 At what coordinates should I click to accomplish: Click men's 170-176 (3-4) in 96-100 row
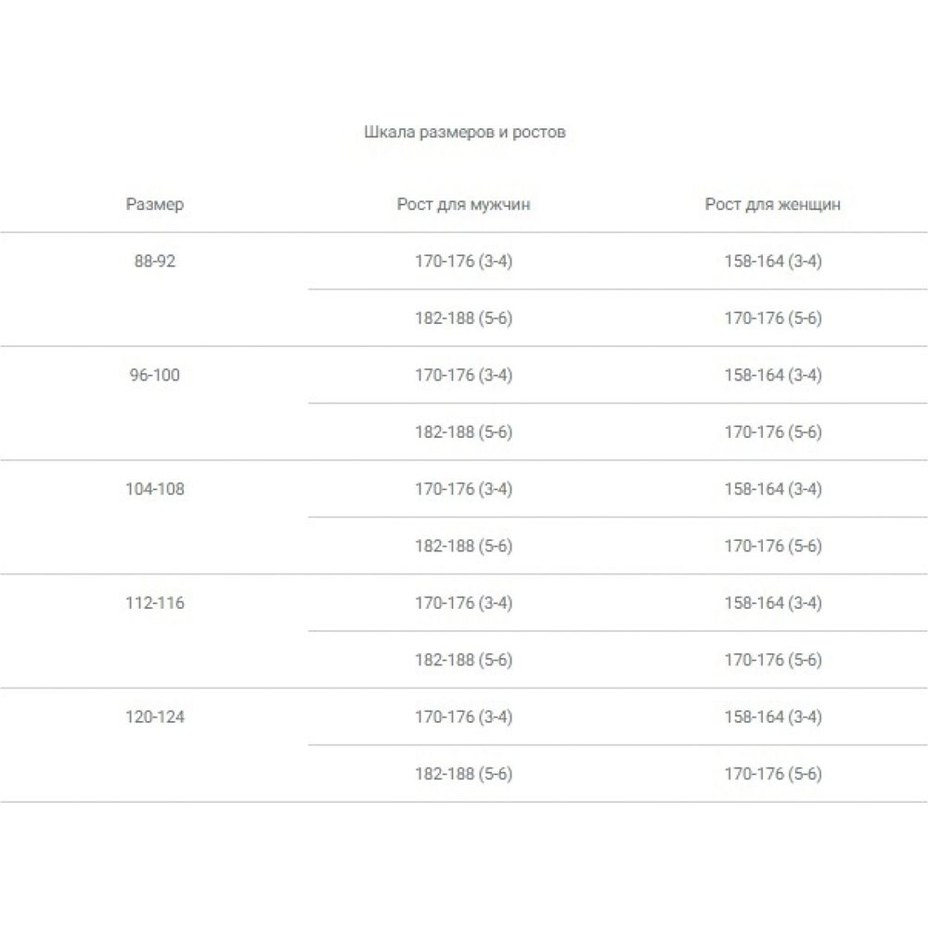tap(463, 376)
